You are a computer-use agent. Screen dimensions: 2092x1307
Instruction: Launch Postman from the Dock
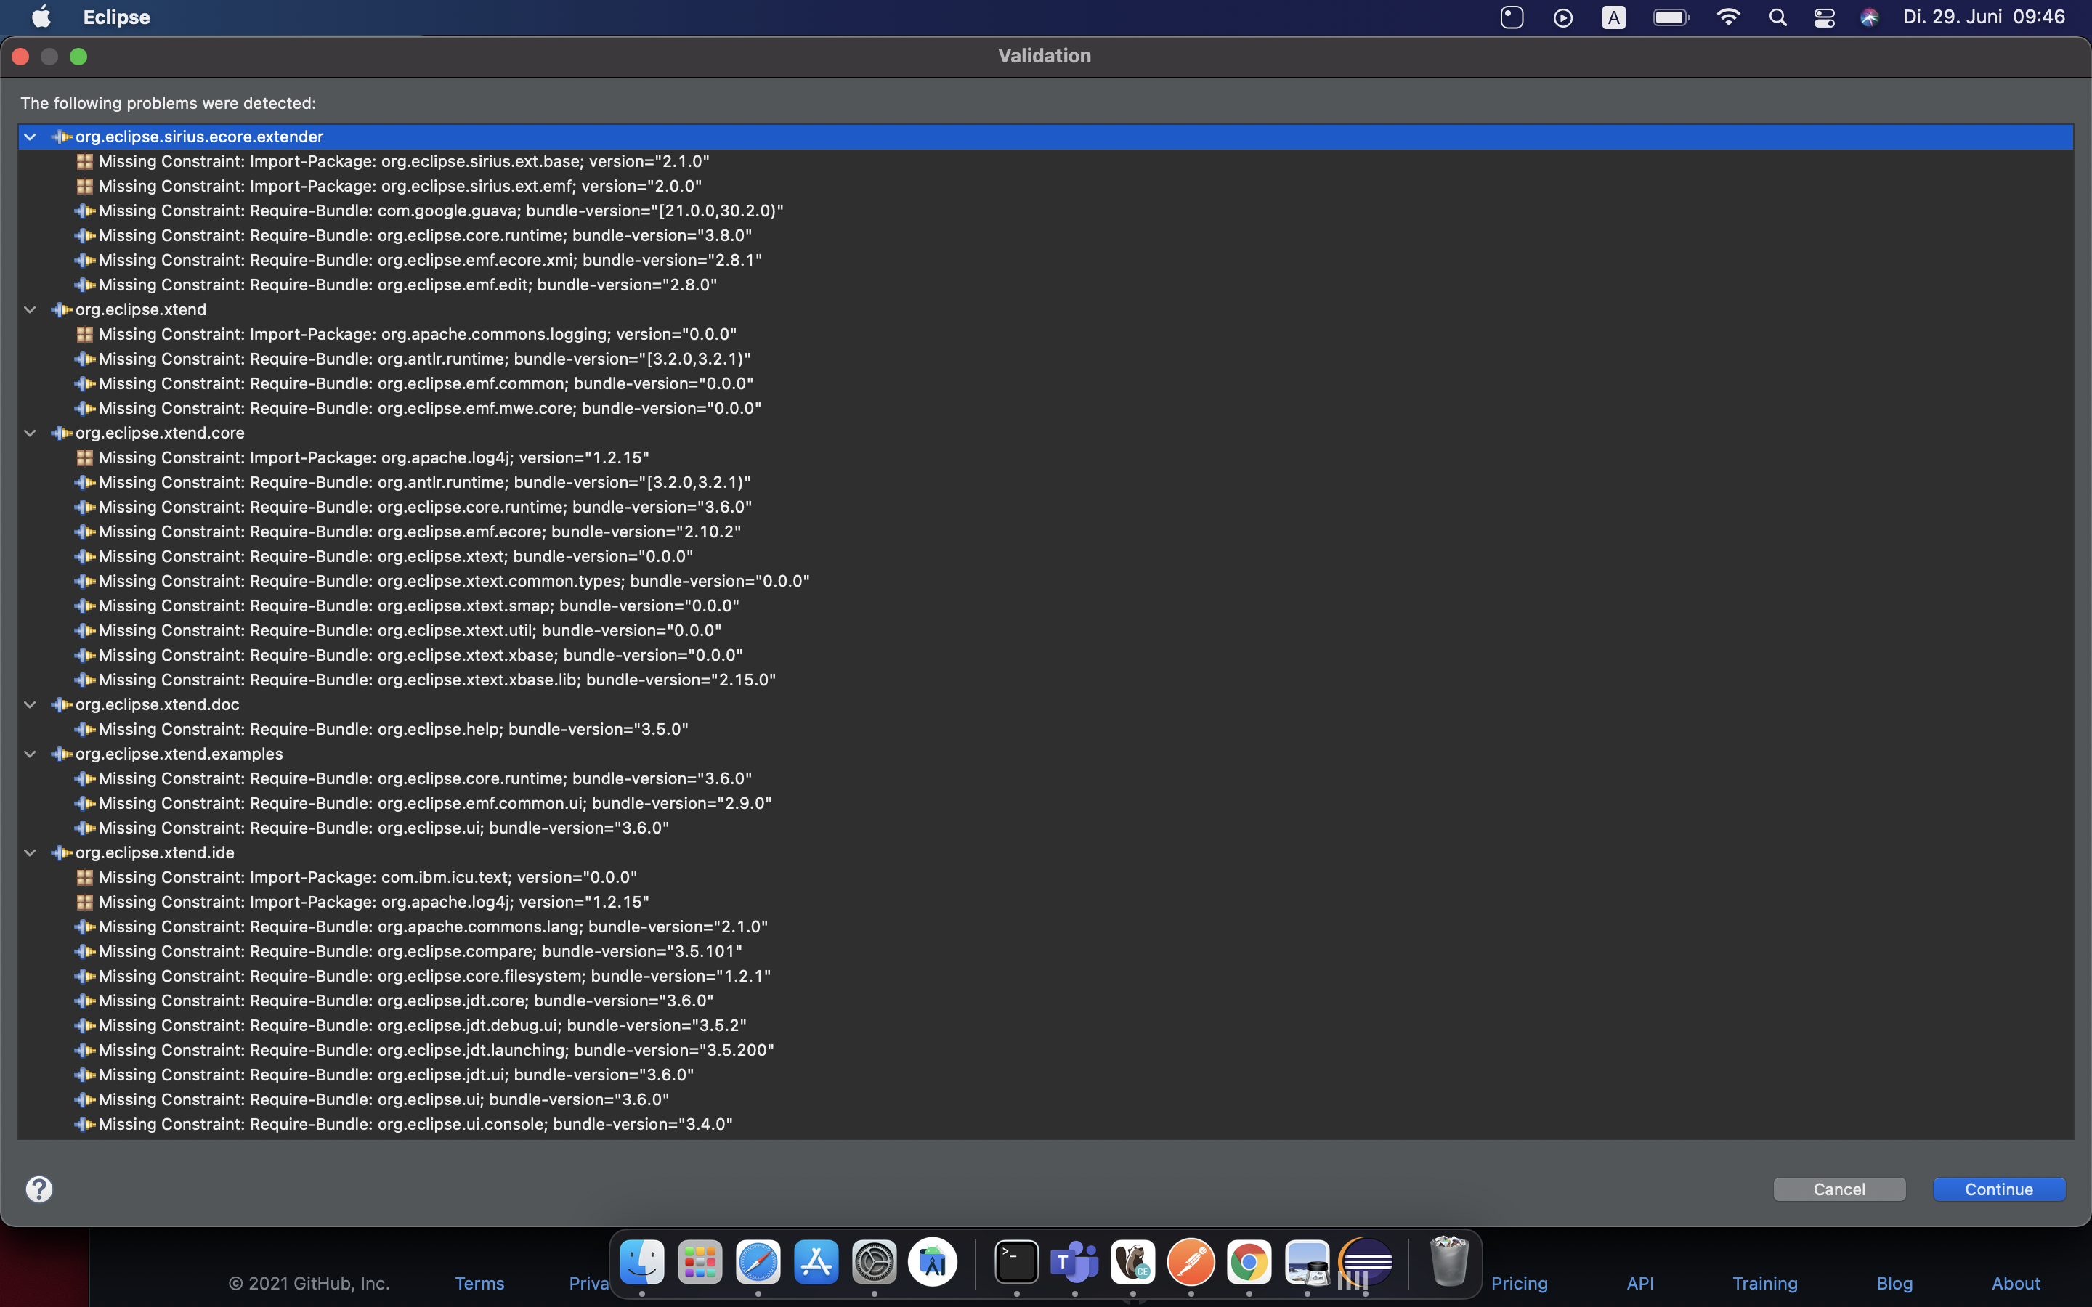pos(1191,1262)
